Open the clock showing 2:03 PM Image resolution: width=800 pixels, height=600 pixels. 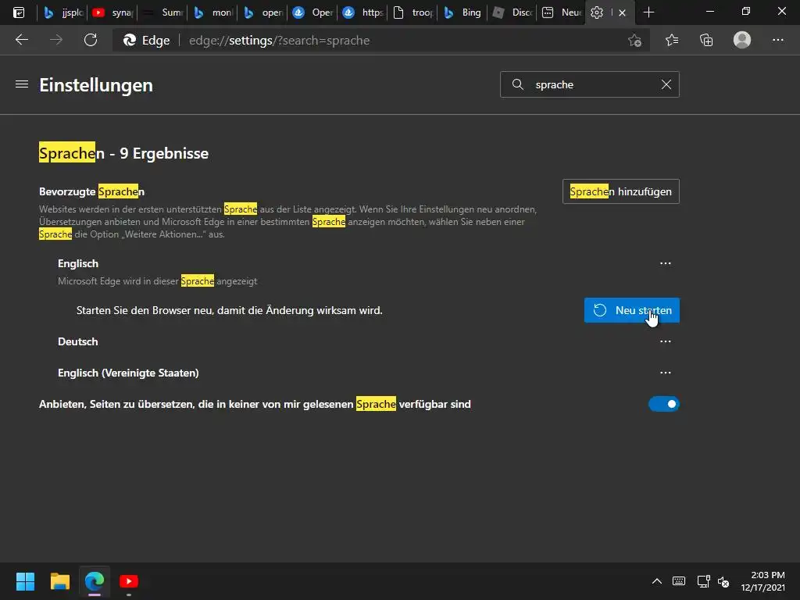pyautogui.click(x=762, y=581)
